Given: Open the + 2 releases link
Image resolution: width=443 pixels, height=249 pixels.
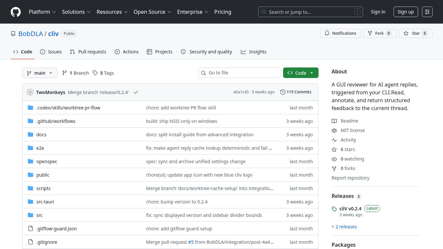Looking at the screenshot, I should [x=344, y=227].
